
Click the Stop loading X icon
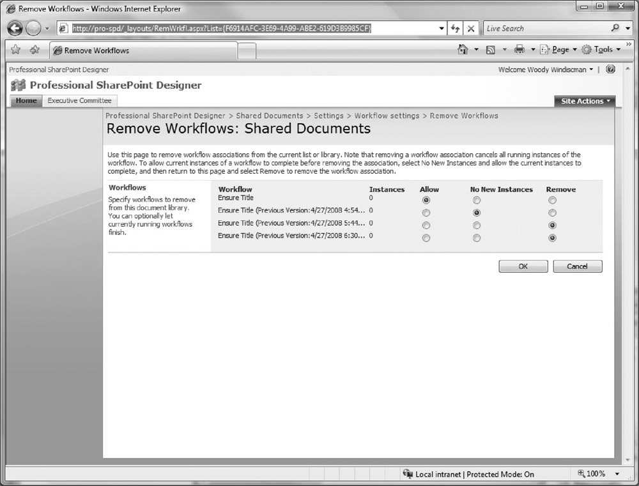(x=471, y=29)
